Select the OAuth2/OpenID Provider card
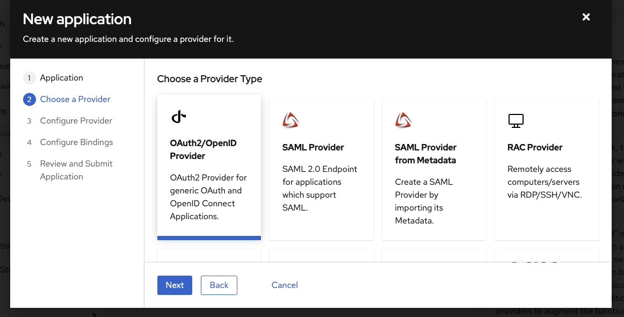Image resolution: width=624 pixels, height=317 pixels. [x=209, y=167]
